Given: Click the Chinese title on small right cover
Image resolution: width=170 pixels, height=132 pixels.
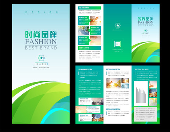Looking at the screenshot, I should click(146, 19).
